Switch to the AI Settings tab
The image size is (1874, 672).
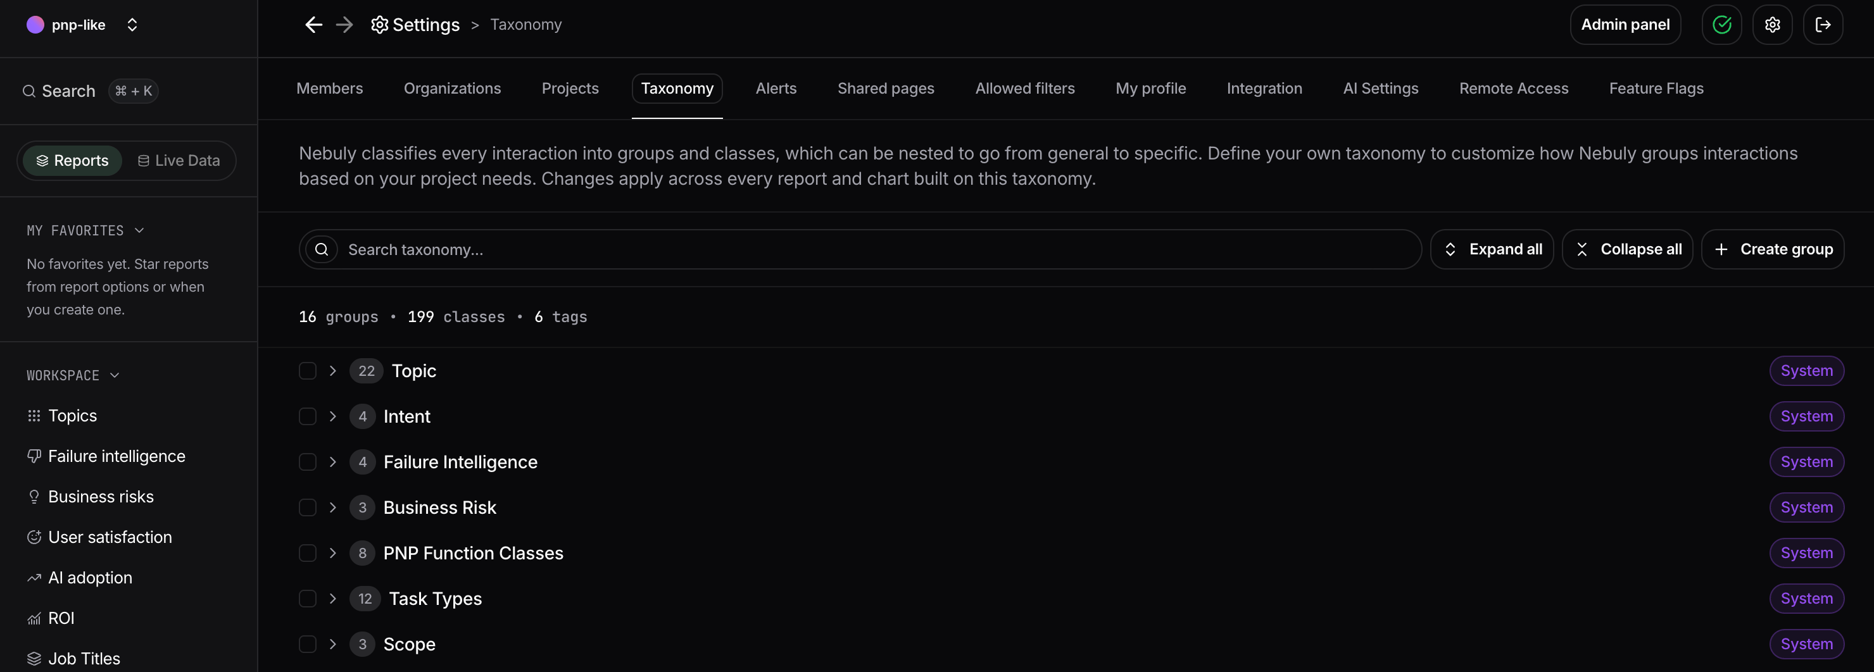point(1381,89)
